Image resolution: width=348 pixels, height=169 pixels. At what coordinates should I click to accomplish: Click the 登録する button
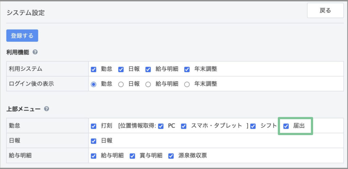pos(22,35)
